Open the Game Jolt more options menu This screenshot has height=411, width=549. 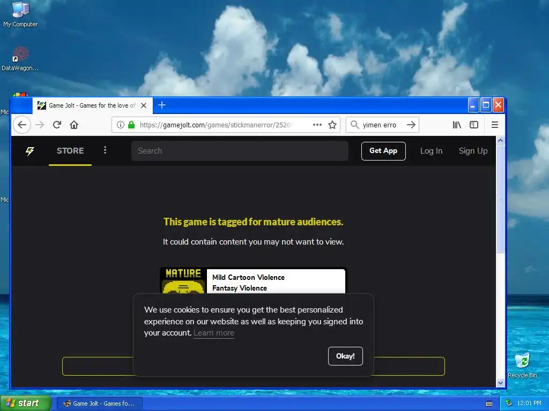click(x=105, y=150)
